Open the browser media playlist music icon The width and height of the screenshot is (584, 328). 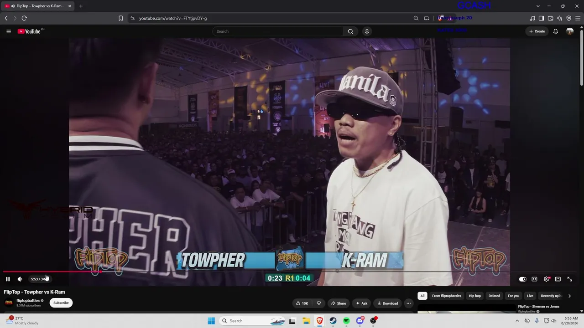coord(532,18)
